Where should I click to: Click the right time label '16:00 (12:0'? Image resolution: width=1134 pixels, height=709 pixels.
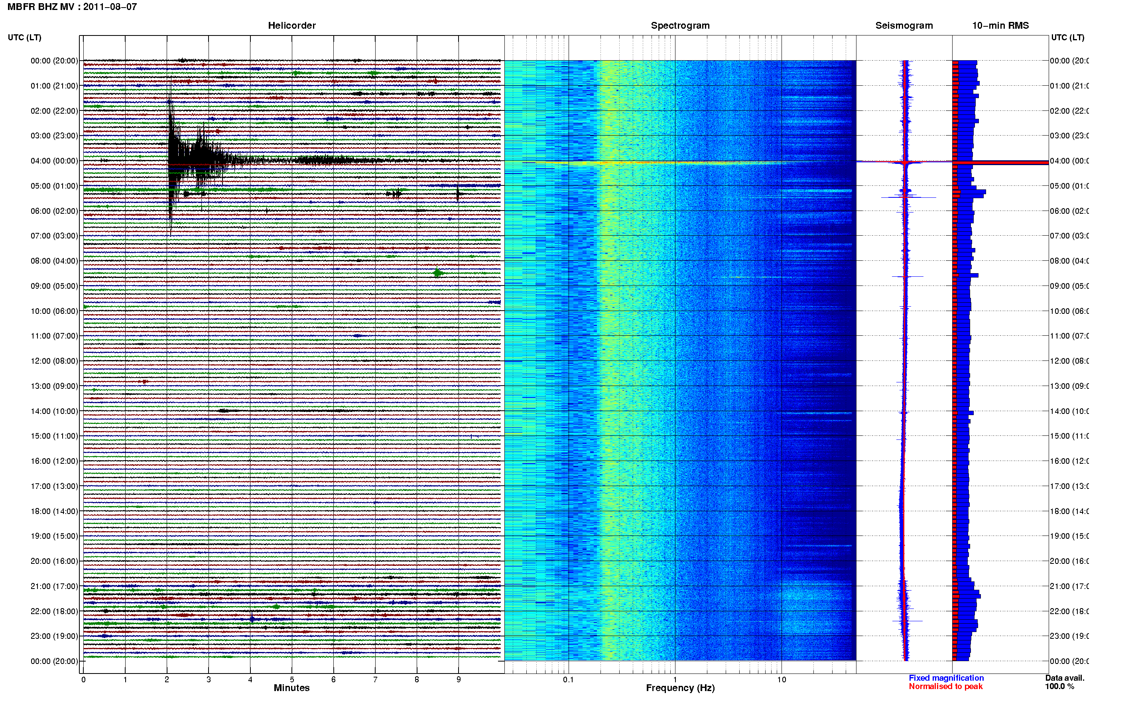click(1069, 461)
